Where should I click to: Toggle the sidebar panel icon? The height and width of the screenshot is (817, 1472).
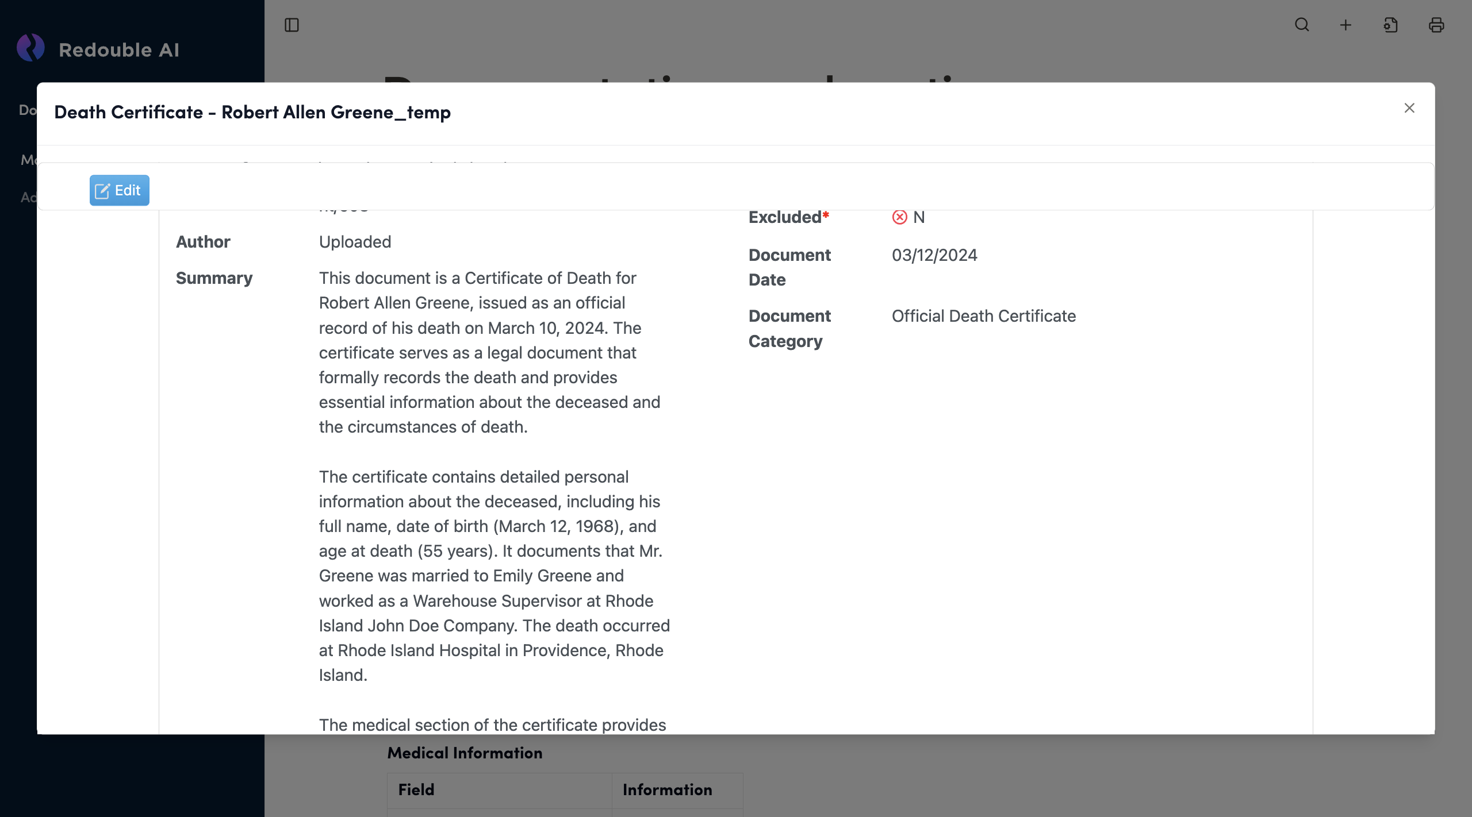292,25
